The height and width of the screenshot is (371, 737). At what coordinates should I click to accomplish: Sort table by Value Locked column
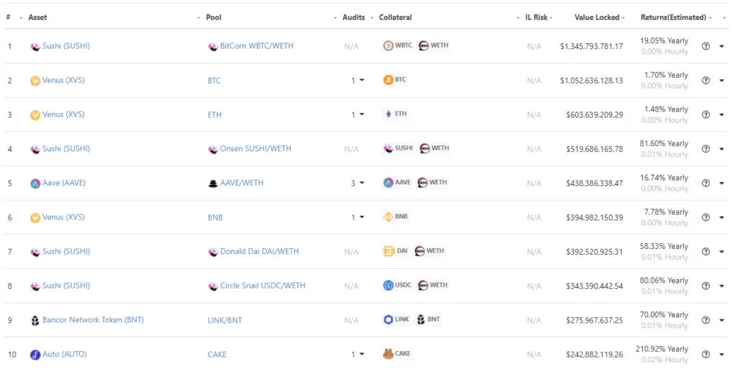click(x=597, y=17)
